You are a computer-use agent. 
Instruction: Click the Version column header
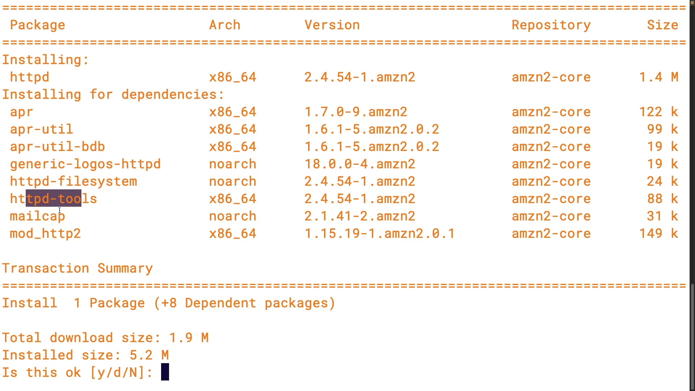click(x=332, y=25)
